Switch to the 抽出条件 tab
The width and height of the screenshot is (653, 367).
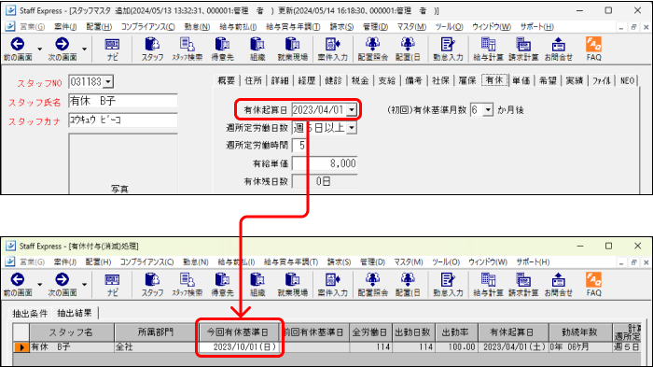[30, 313]
